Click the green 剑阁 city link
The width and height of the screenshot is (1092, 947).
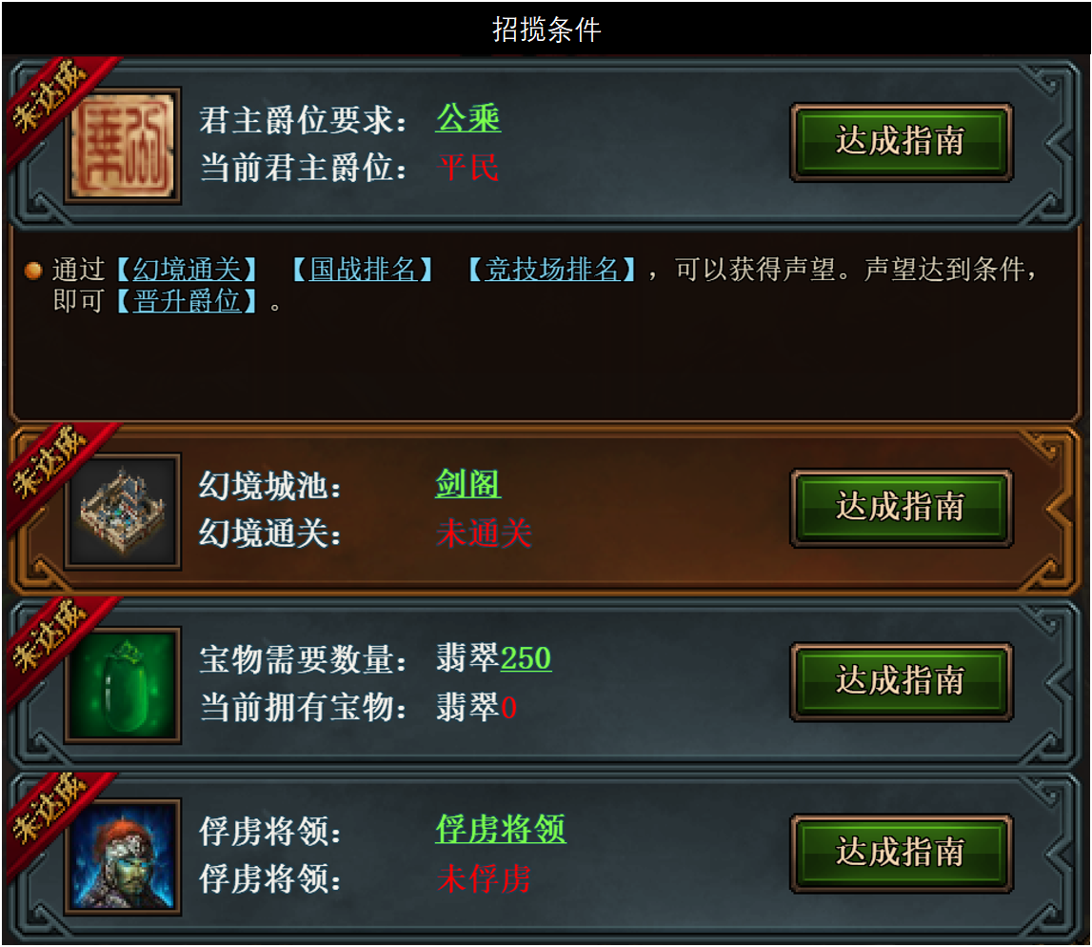point(468,484)
